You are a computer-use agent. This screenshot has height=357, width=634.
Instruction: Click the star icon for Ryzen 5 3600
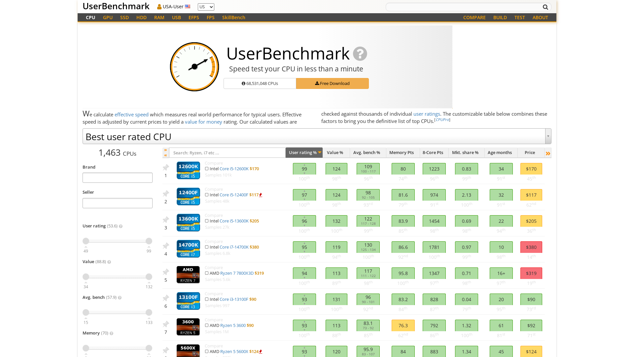coord(166,324)
